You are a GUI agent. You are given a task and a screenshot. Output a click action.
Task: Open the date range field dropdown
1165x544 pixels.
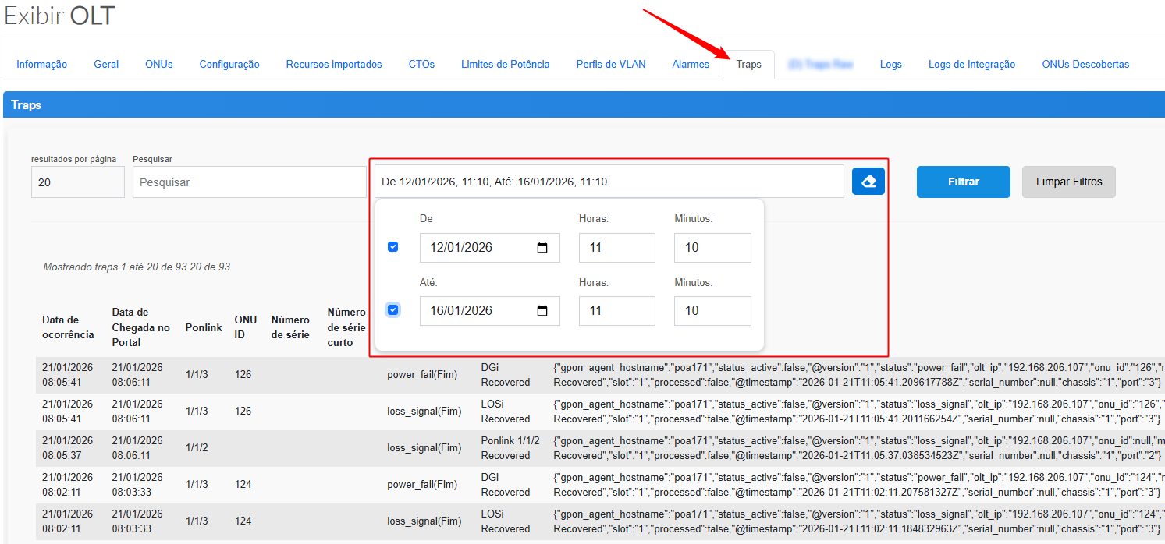(609, 182)
